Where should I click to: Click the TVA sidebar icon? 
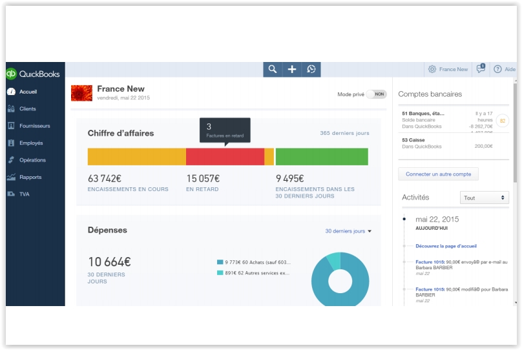(11, 194)
